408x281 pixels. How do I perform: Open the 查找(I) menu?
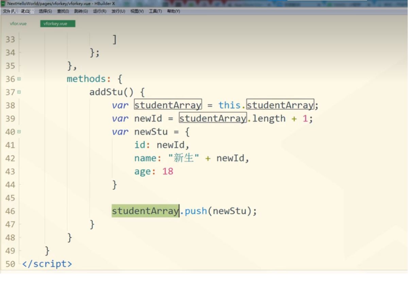tap(63, 11)
